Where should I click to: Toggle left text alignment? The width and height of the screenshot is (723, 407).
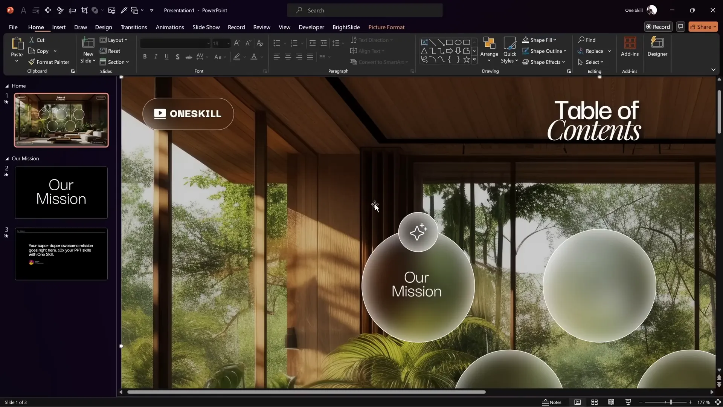click(277, 57)
